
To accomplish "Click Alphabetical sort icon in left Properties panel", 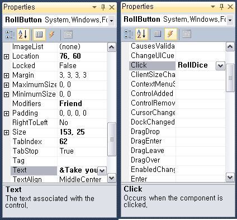I will tap(23, 35).
